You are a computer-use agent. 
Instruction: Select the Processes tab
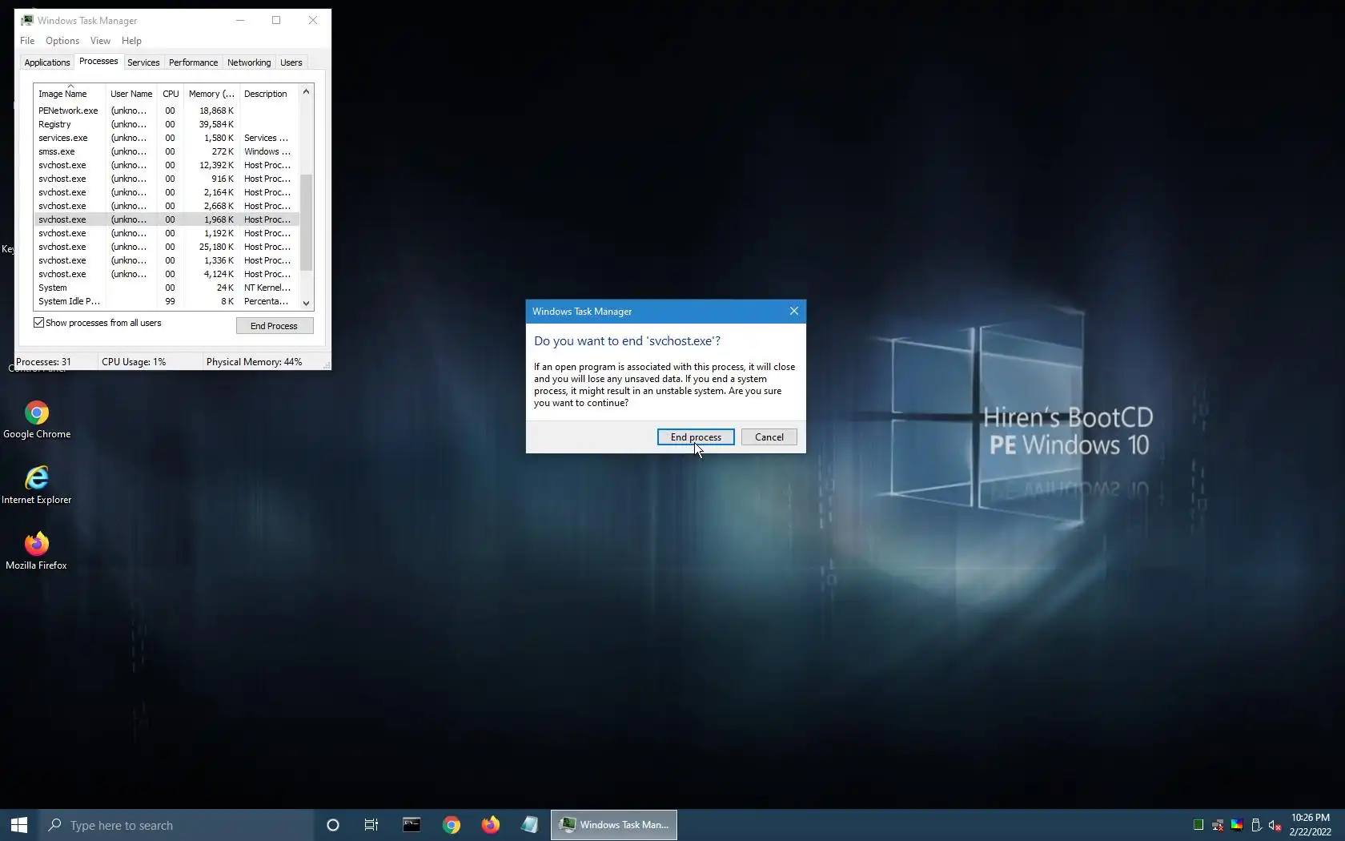98,62
